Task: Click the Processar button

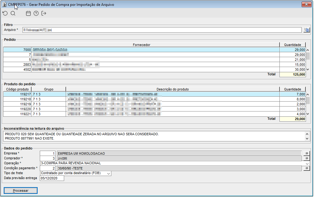Action: coord(21,191)
